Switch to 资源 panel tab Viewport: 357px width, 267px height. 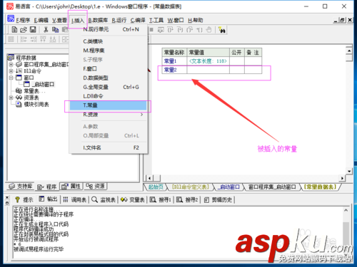click(95, 187)
